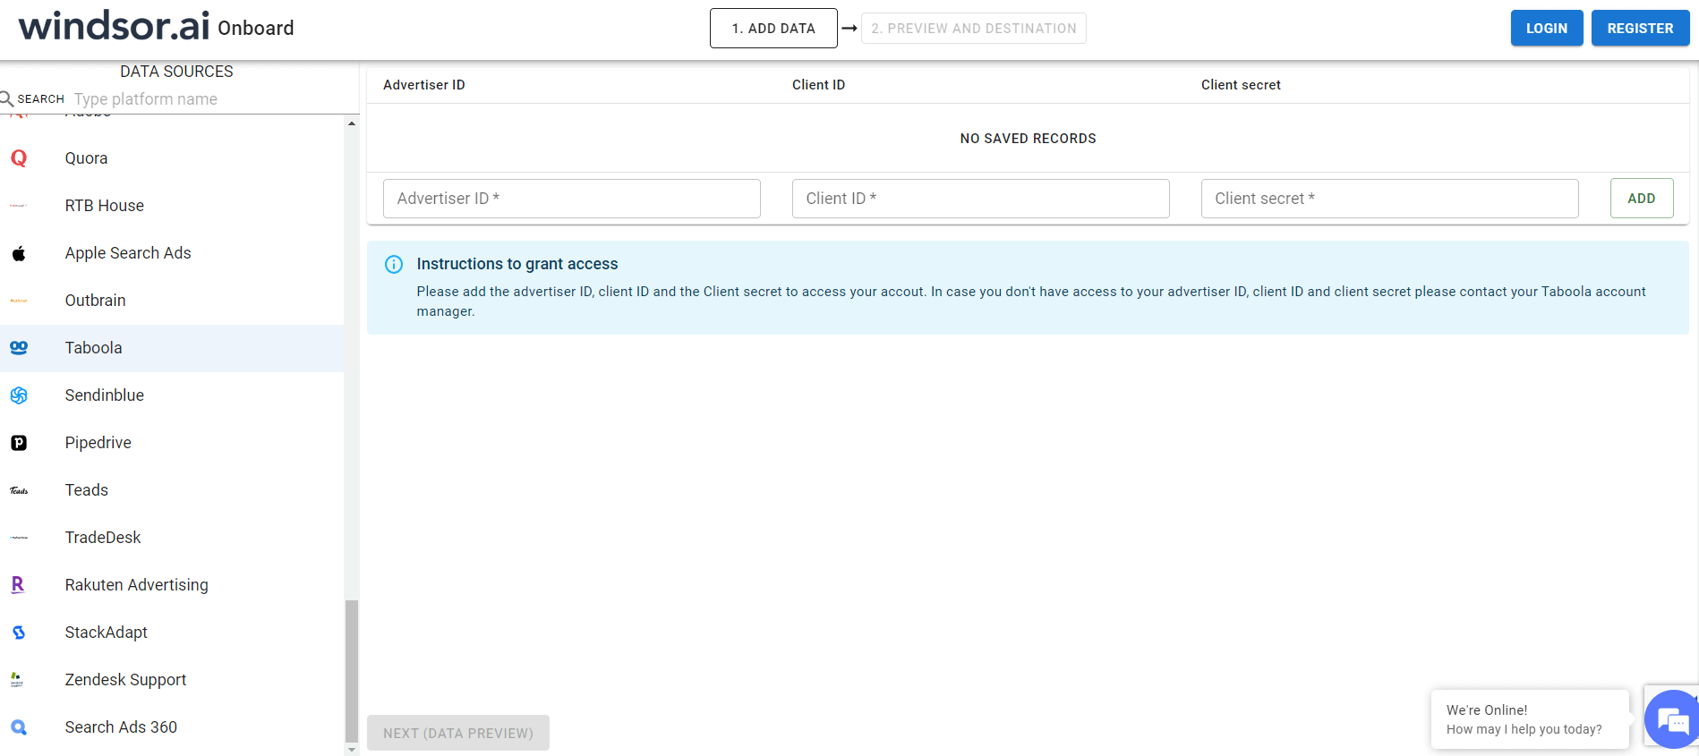Click the sidebar scrollbar thumb
This screenshot has width=1699, height=756.
[x=352, y=671]
